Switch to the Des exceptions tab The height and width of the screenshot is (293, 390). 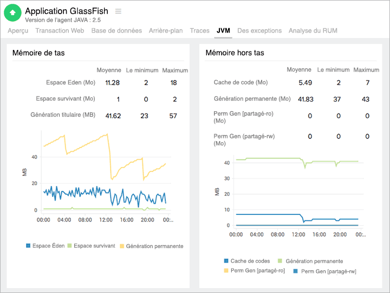pyautogui.click(x=259, y=31)
